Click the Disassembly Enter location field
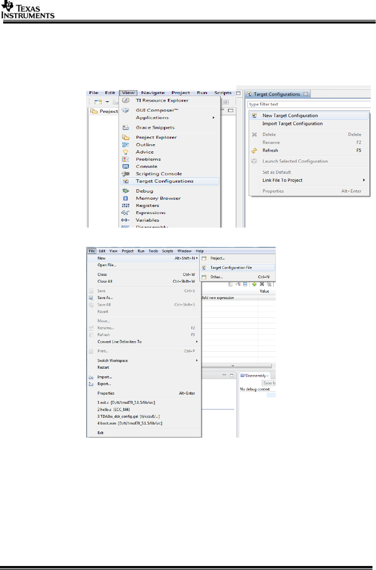 (269, 383)
